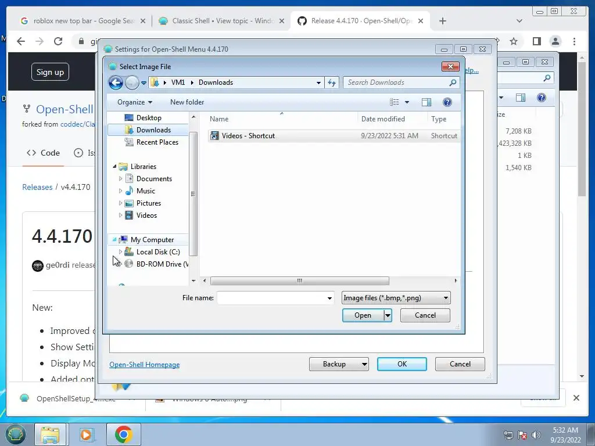Select the Release 4.4.170 Open-Shell tab

(360, 21)
